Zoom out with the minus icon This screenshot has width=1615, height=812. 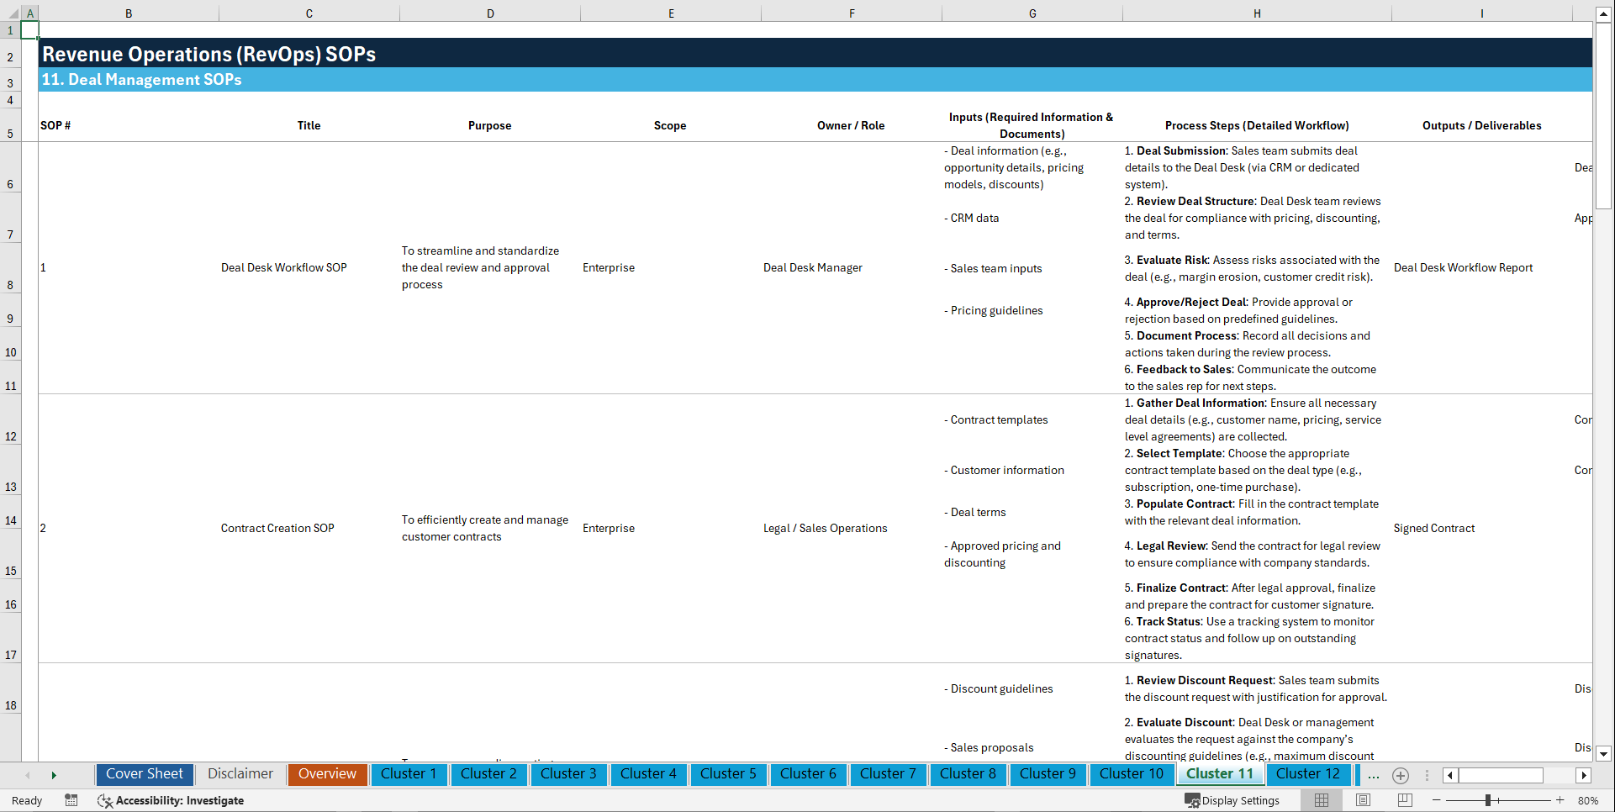[x=1438, y=801]
